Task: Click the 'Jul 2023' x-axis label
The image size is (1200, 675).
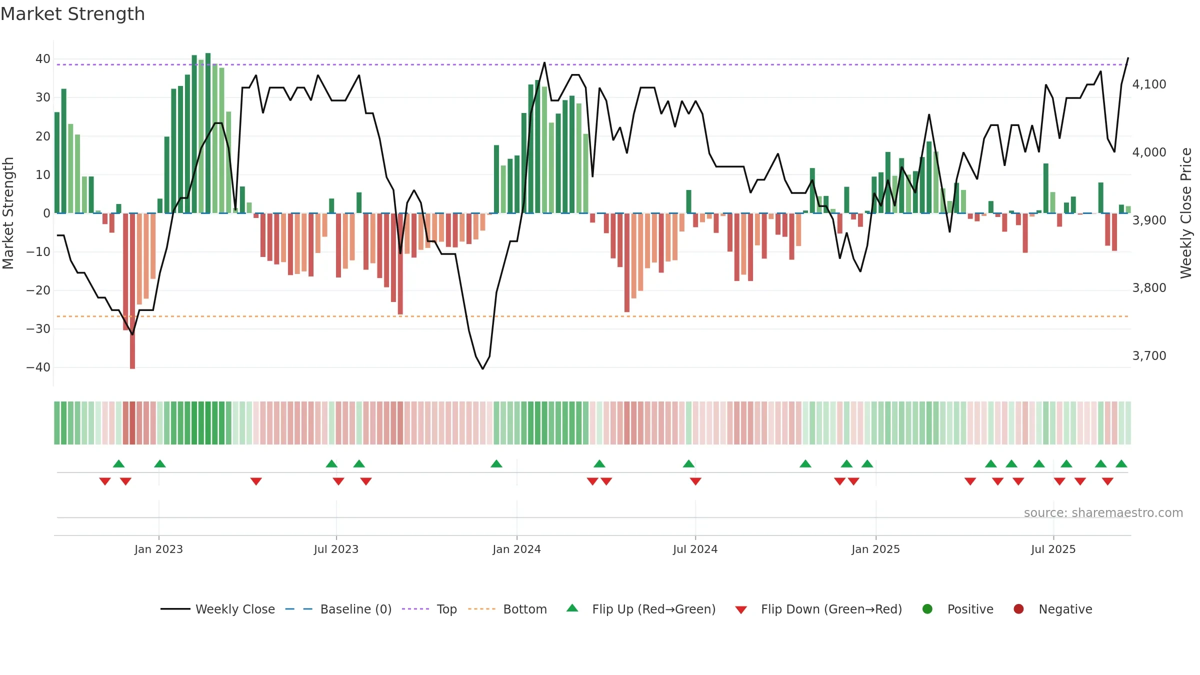Action: click(x=336, y=549)
